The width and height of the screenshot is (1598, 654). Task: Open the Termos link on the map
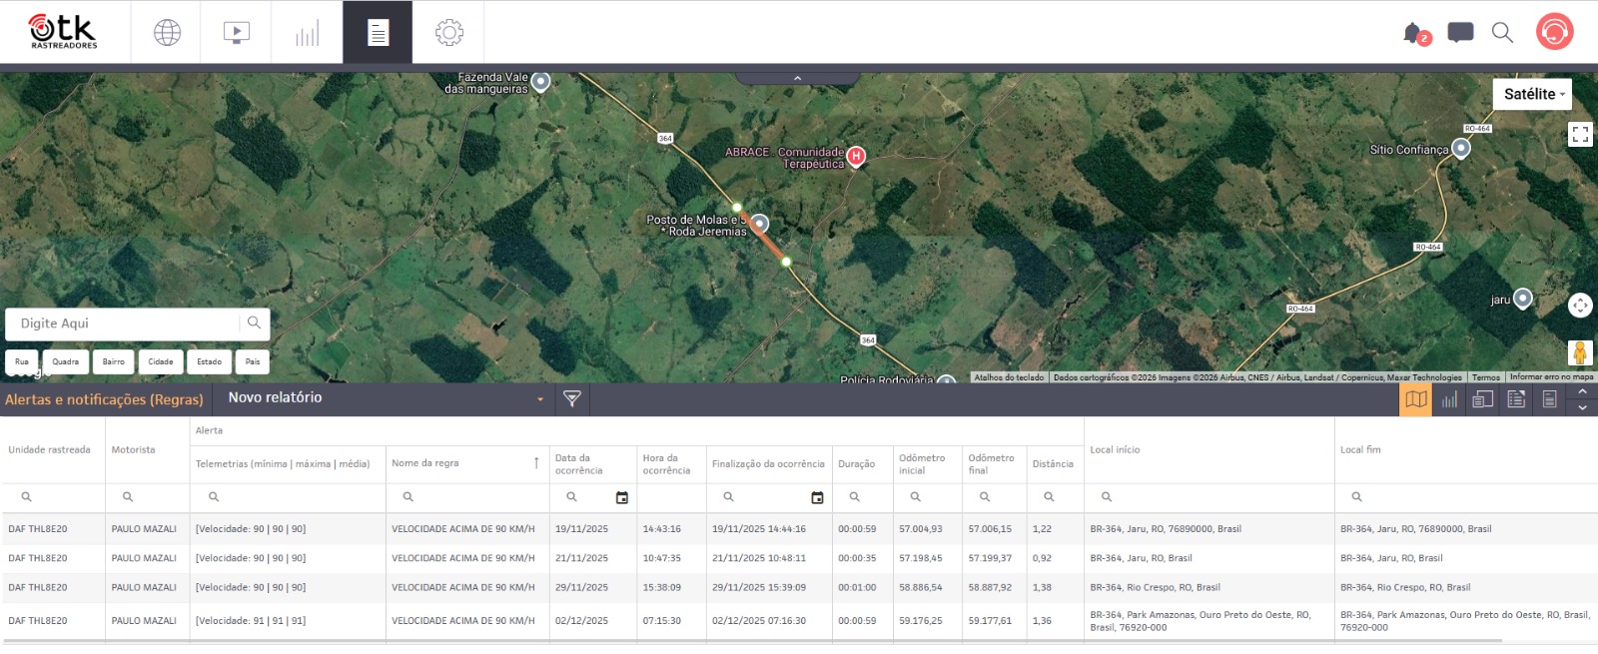(x=1485, y=377)
